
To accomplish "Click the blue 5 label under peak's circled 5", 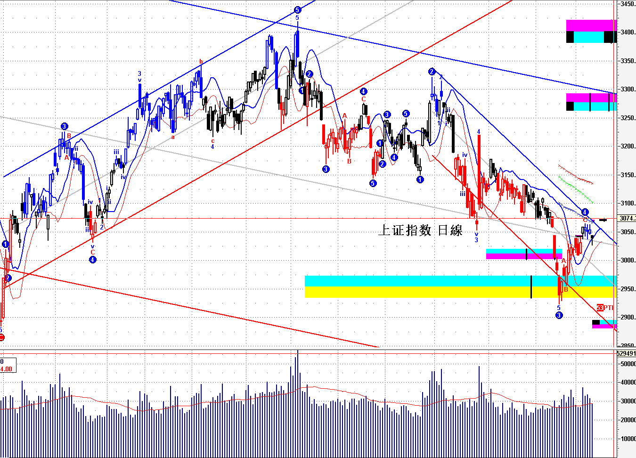I will pyautogui.click(x=297, y=18).
